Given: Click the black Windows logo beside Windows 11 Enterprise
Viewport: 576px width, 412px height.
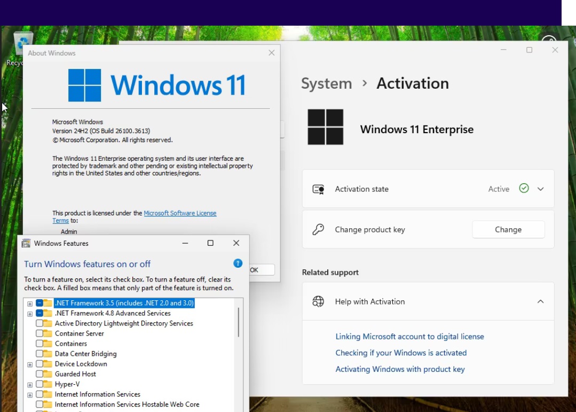Looking at the screenshot, I should tap(326, 127).
